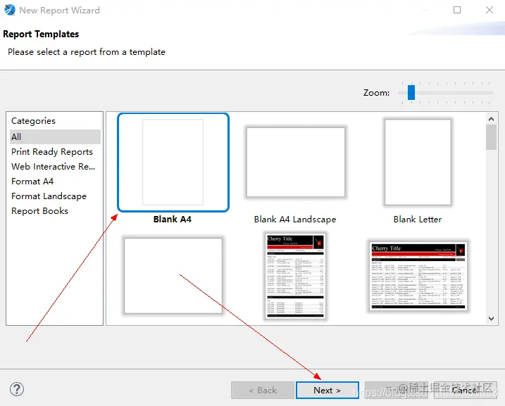
Task: Click the Cancel button
Action: click(x=466, y=391)
